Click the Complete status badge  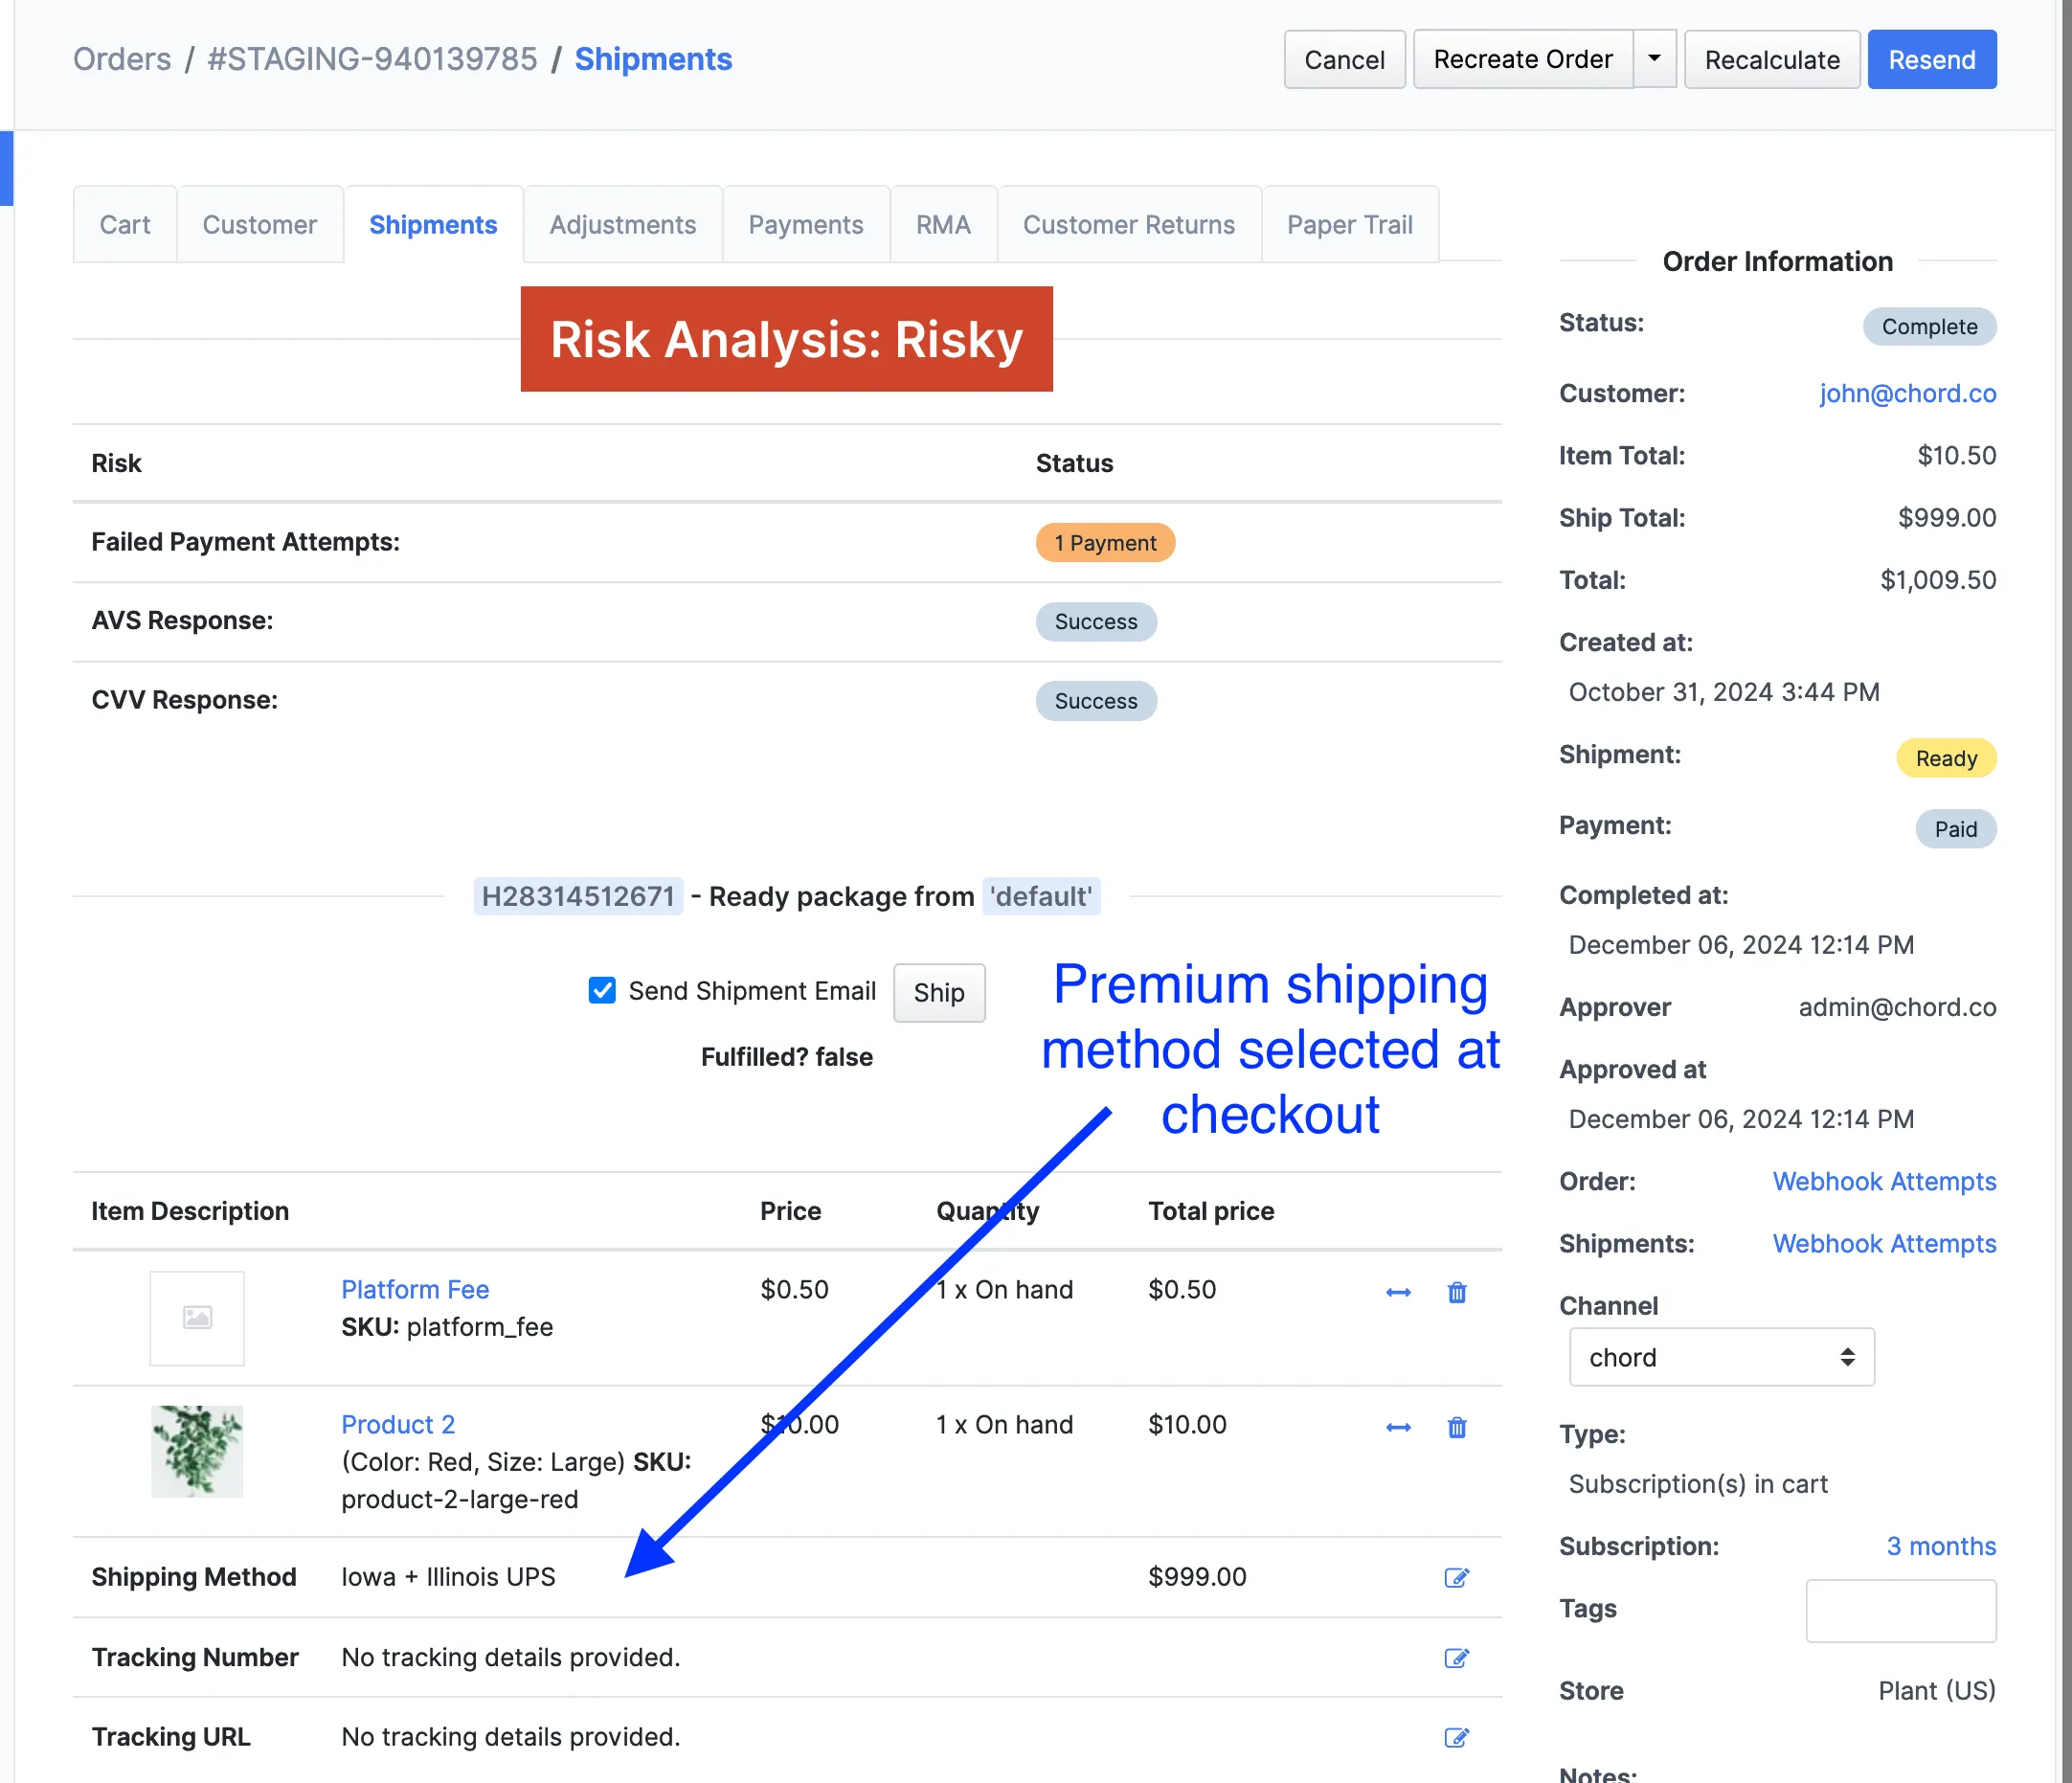1929,326
